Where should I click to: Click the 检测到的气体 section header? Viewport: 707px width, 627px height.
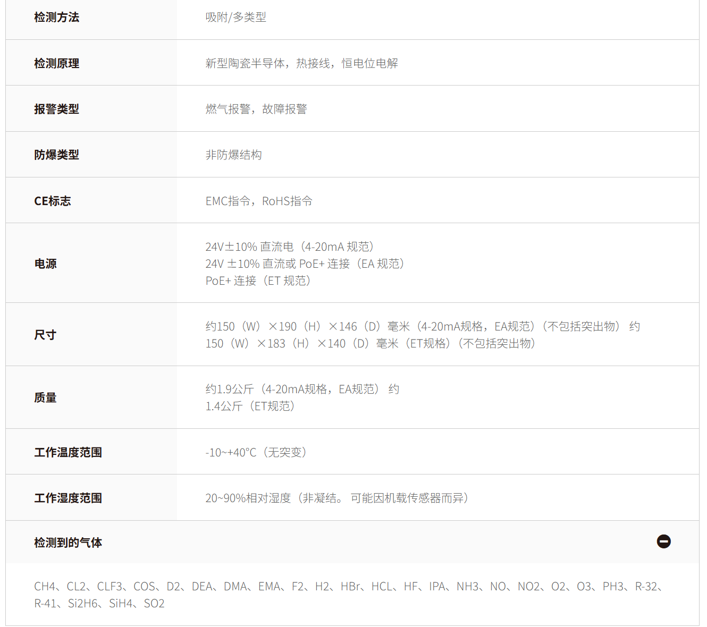352,542
